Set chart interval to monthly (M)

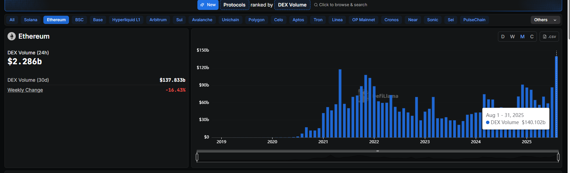click(x=523, y=37)
